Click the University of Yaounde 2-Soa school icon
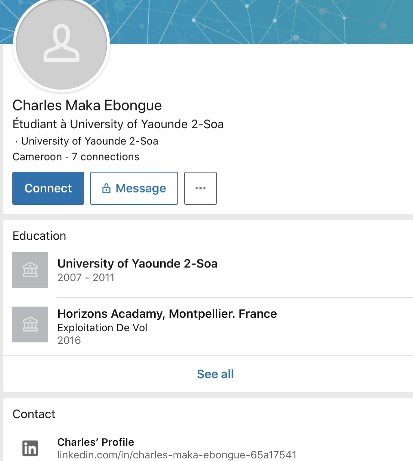This screenshot has width=413, height=461. pos(30,270)
